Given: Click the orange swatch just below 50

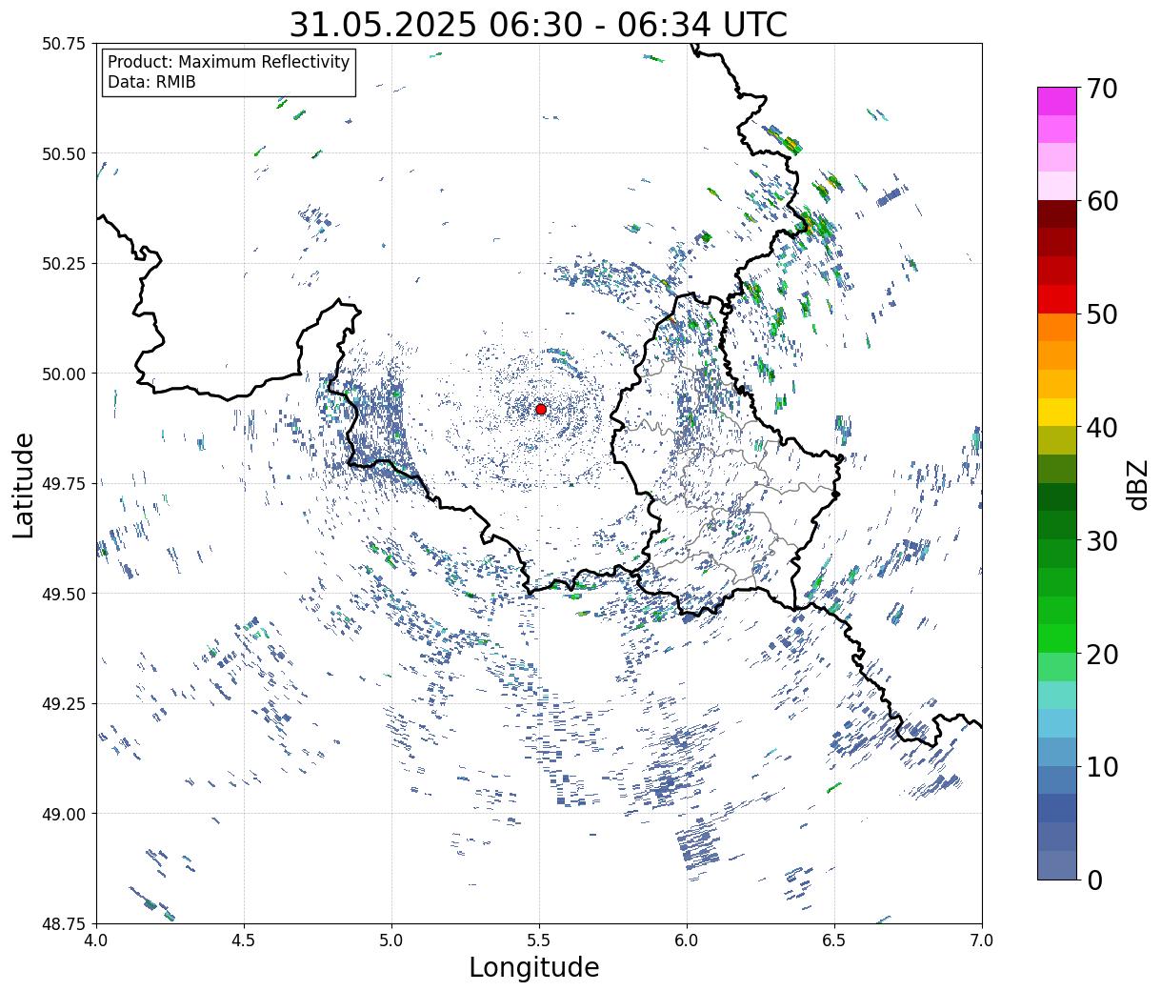Looking at the screenshot, I should (1057, 327).
